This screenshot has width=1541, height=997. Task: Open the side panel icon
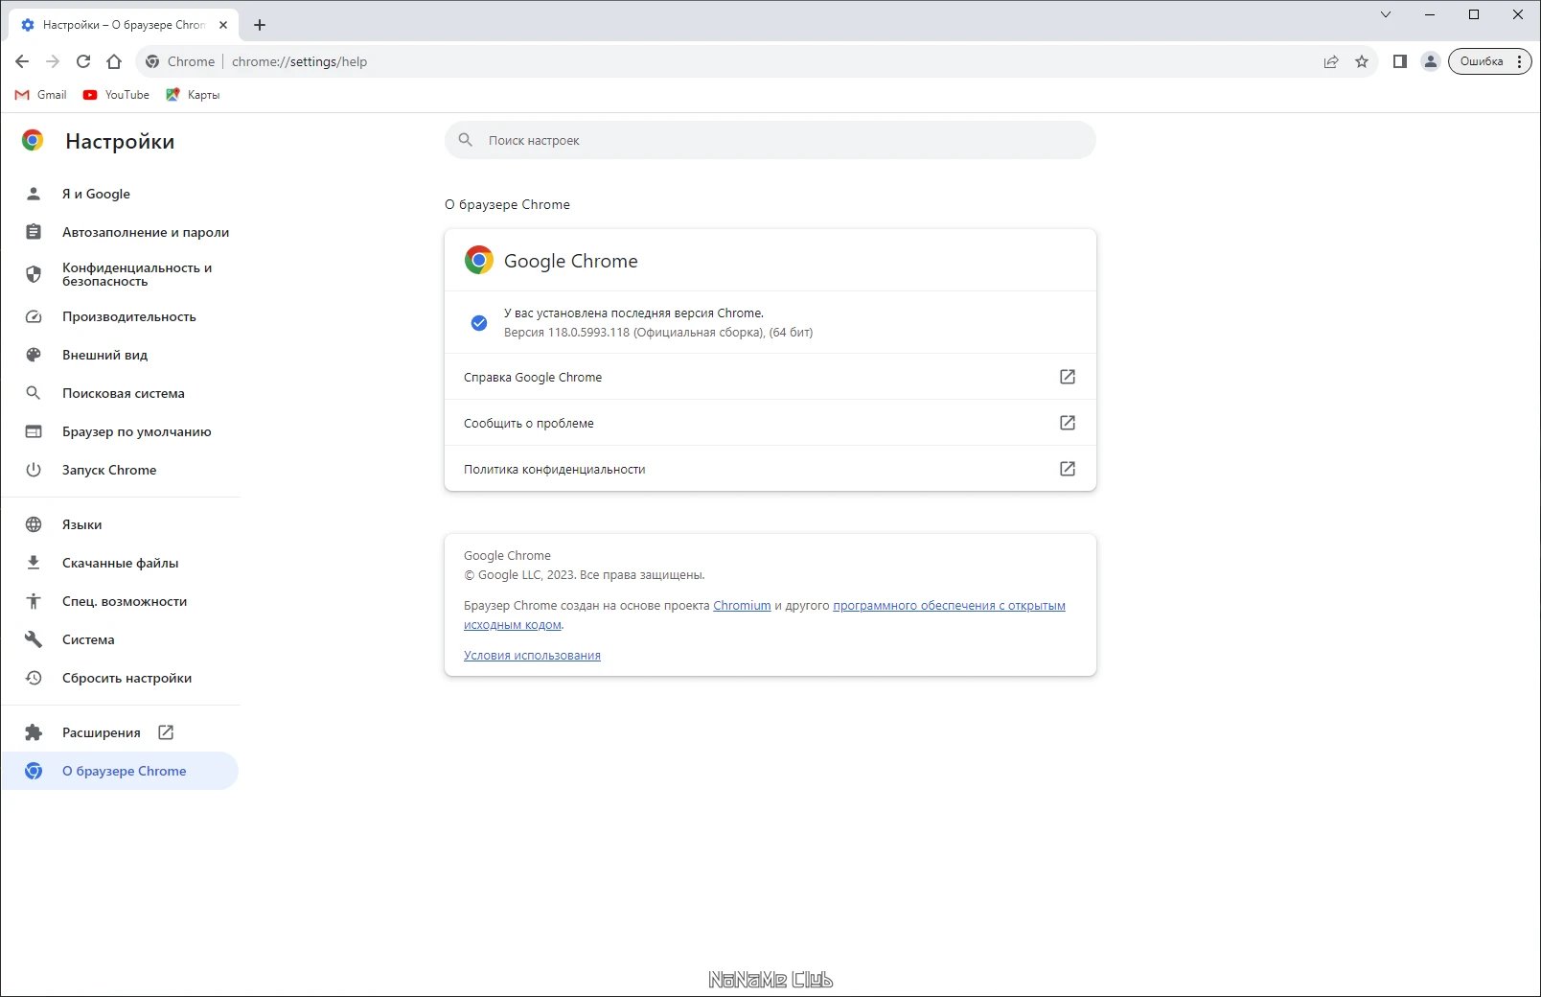[1400, 61]
